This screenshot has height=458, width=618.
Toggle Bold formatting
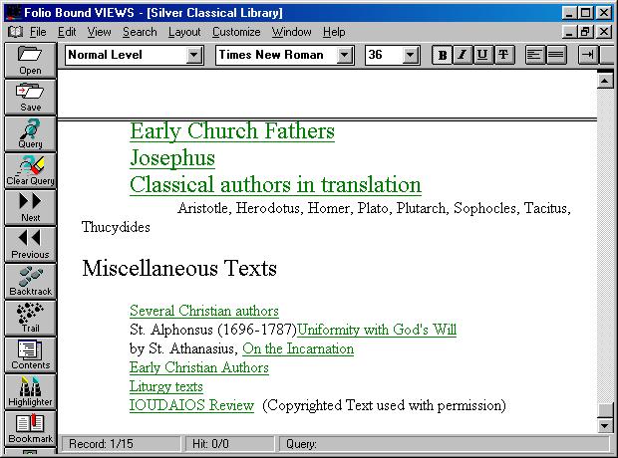click(x=443, y=55)
